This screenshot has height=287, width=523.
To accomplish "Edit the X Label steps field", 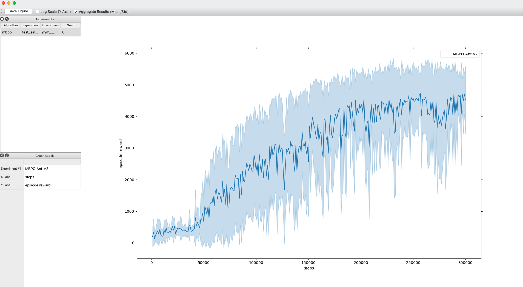I will pos(52,177).
